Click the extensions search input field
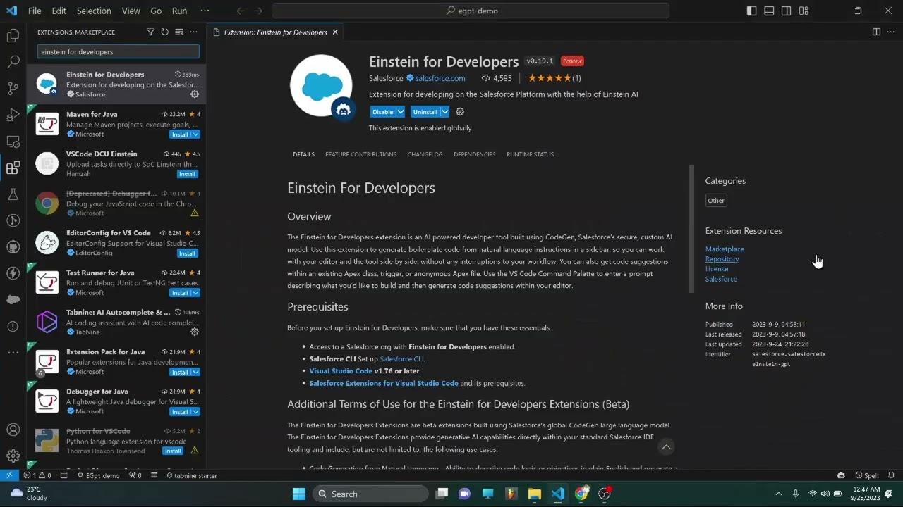The image size is (903, 507). [118, 51]
